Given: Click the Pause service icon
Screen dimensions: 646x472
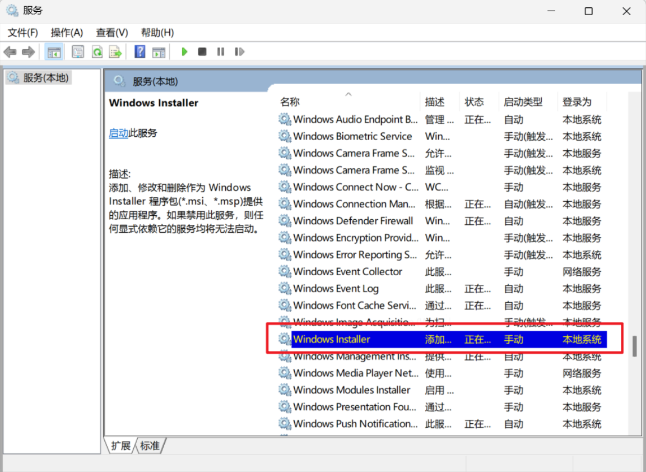Looking at the screenshot, I should coord(221,52).
